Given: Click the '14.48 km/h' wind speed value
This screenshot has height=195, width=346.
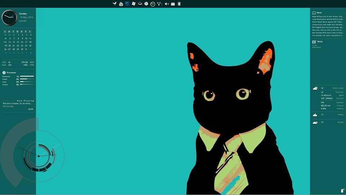Looking at the screenshot, I should (x=326, y=95).
